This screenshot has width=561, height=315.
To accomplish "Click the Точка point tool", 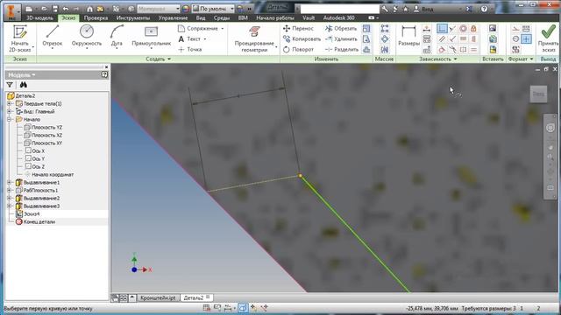I will pos(190,49).
